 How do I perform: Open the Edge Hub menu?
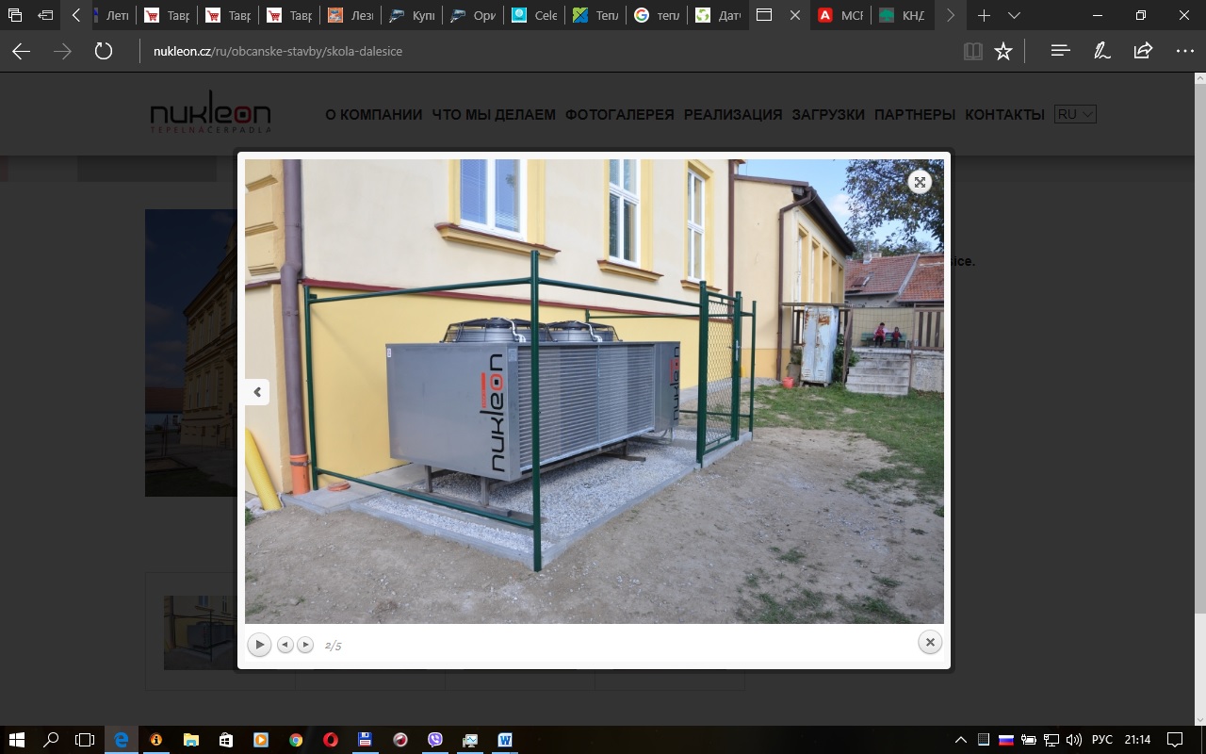click(x=1060, y=51)
